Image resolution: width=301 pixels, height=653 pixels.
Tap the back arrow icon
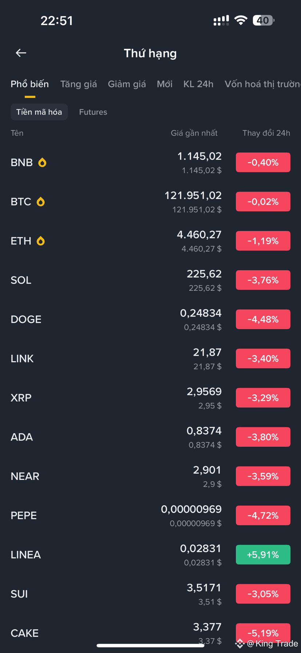(21, 53)
